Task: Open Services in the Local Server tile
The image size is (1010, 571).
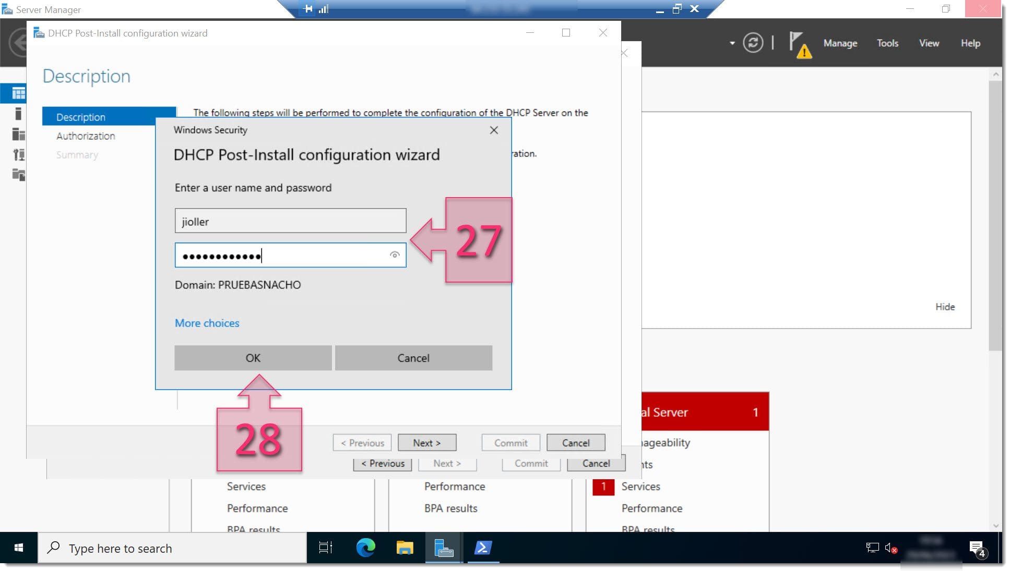Action: tap(640, 487)
